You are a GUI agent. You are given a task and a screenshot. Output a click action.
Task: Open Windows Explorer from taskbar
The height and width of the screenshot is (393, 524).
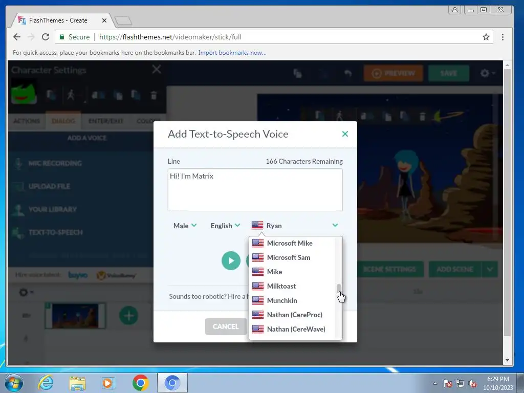[77, 383]
